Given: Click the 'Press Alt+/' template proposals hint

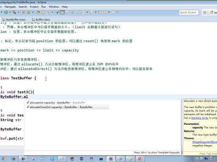Looking at the screenshot, I should click(157, 153).
